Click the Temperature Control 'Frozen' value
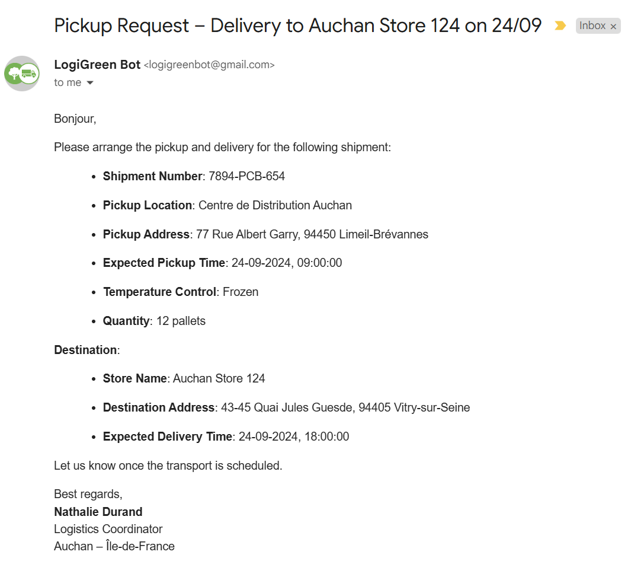The image size is (631, 561). (241, 292)
